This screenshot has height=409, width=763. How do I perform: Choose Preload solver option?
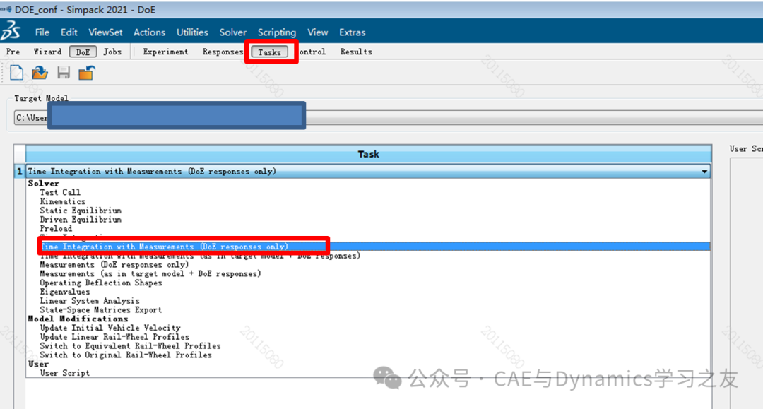click(56, 229)
